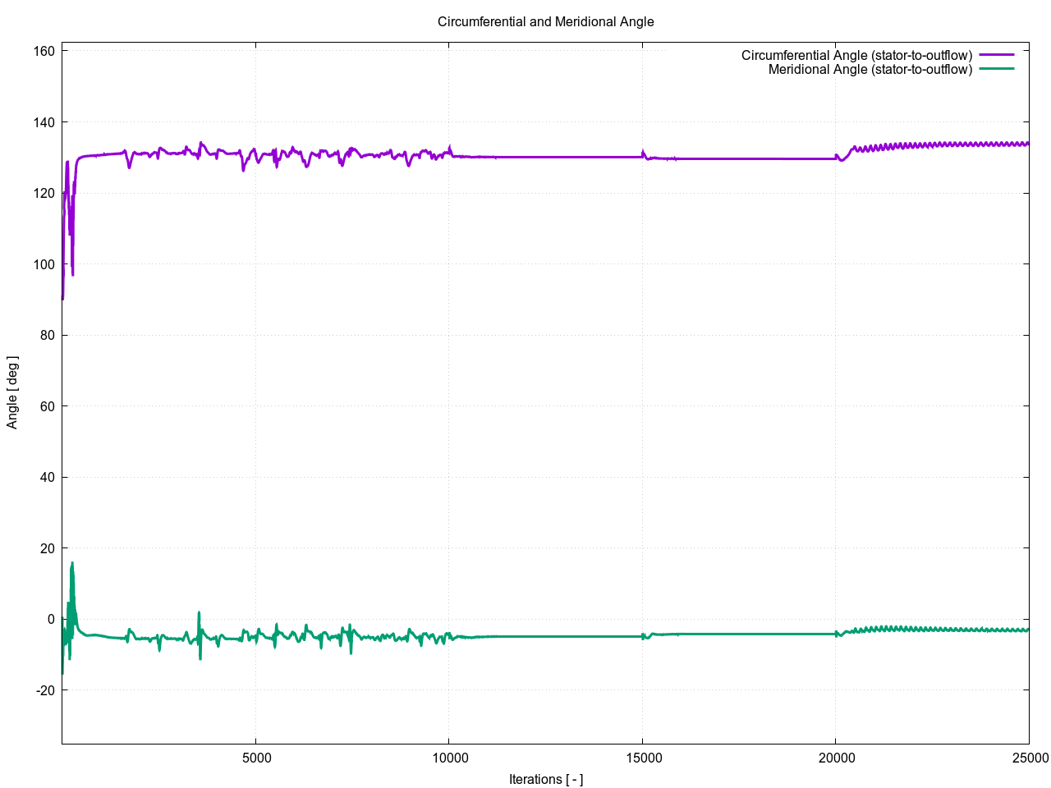The image size is (1051, 788).
Task: Toggle the Meridional Angle legend entry text
Action: [870, 70]
